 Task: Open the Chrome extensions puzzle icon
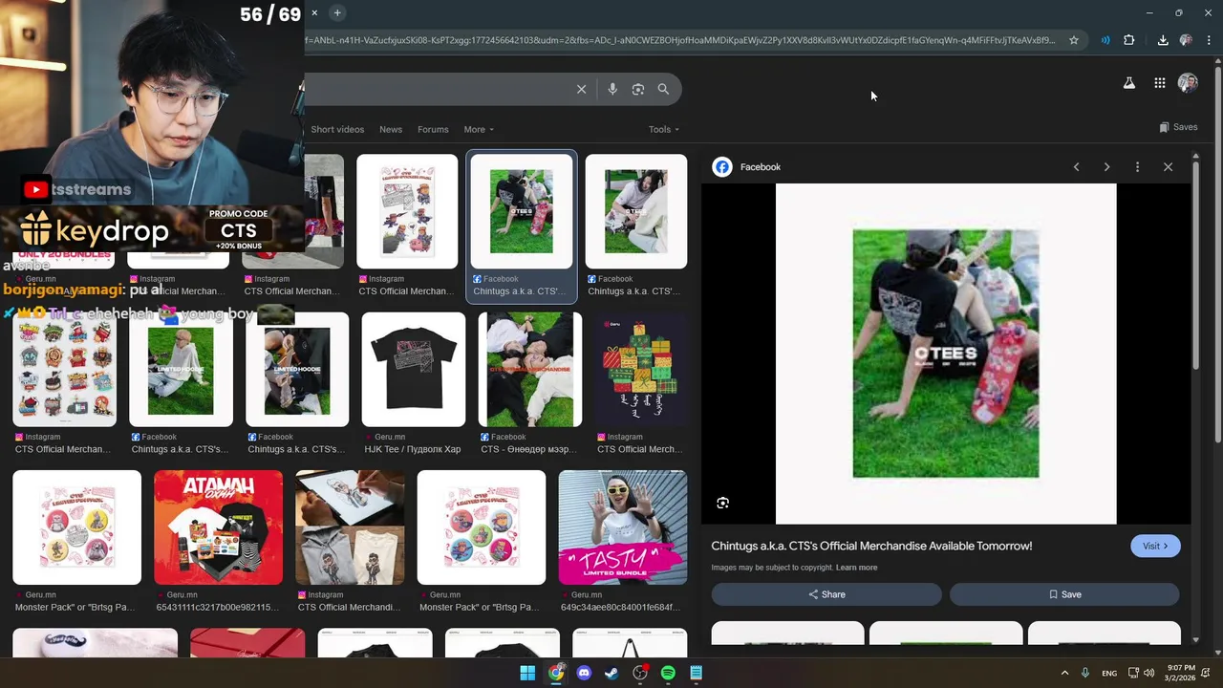[x=1129, y=40]
